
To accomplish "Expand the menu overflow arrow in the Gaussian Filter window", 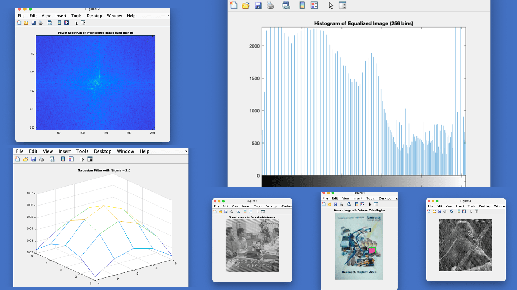I will tap(186, 151).
